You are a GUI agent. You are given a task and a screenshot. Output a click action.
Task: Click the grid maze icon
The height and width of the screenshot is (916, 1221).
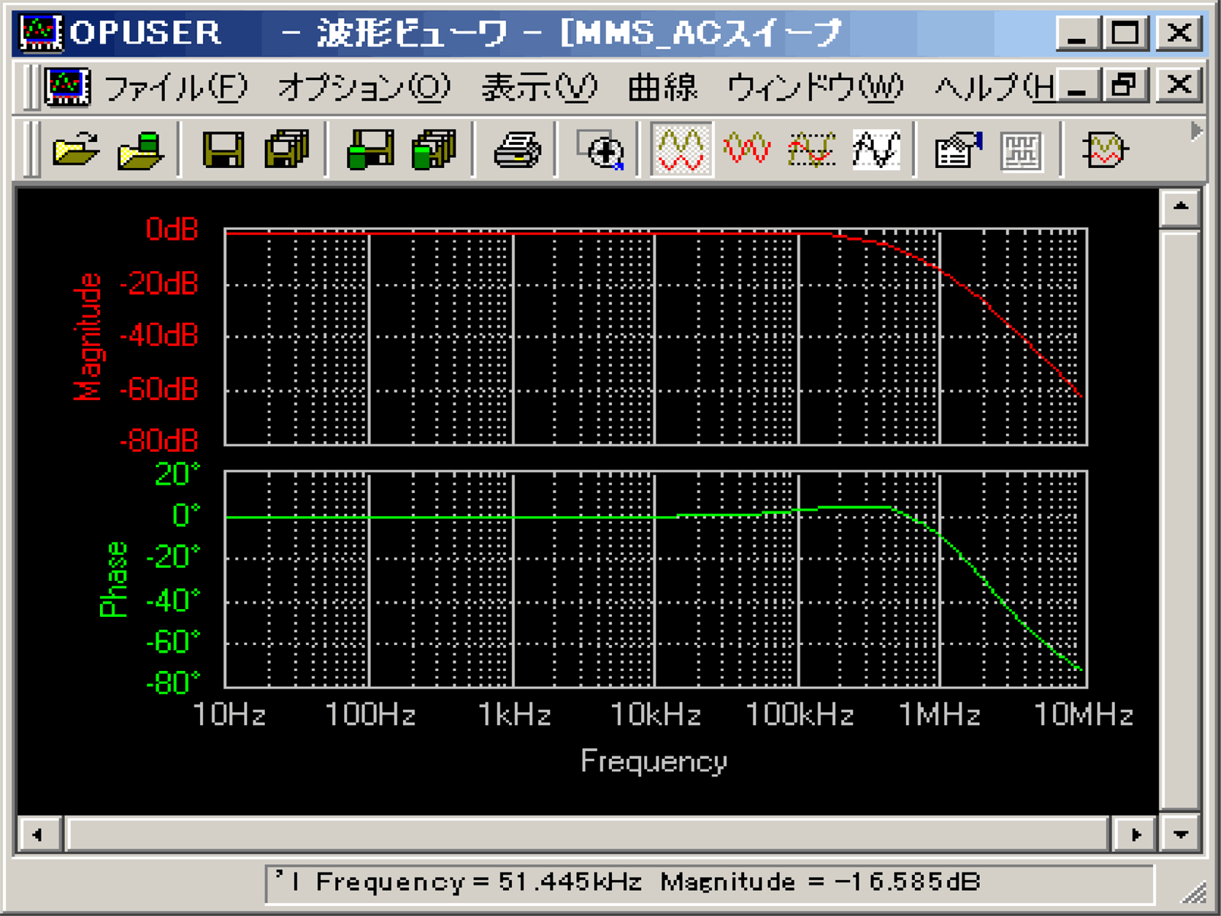pyautogui.click(x=1022, y=150)
